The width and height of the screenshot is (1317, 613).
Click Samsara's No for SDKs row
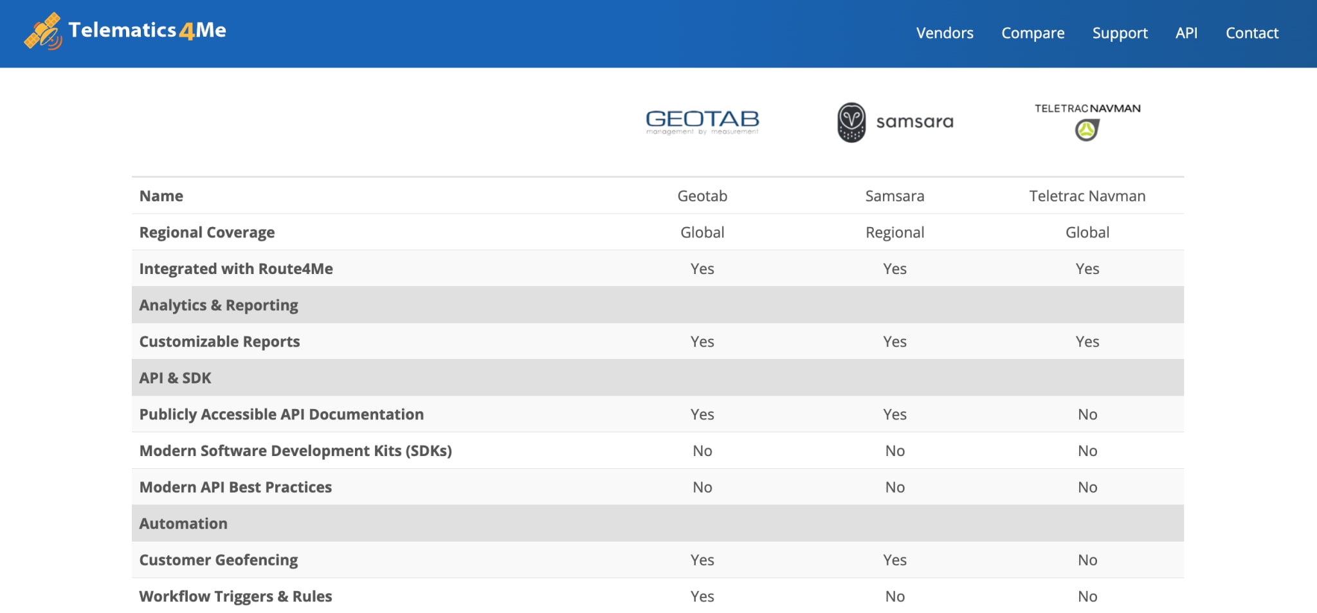[895, 451]
